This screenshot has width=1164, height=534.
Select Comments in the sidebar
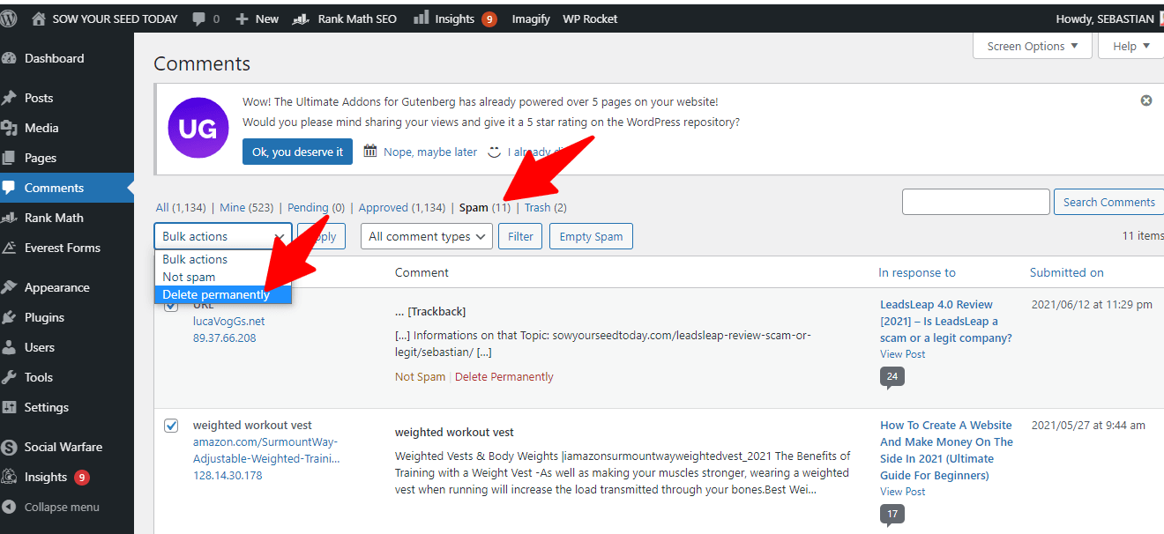point(67,188)
